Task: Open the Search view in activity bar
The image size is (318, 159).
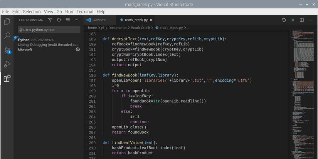Action: (7, 36)
